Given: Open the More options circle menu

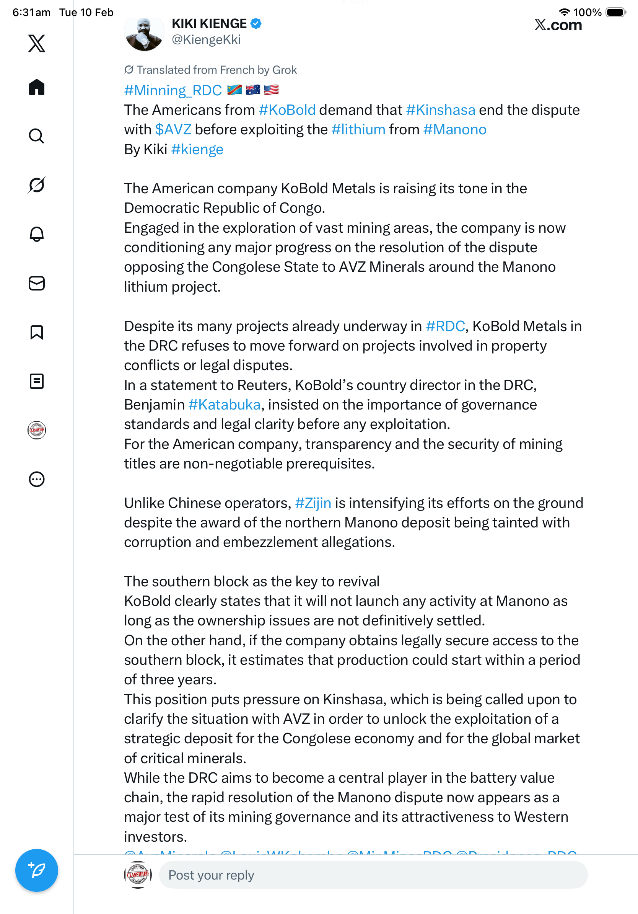Looking at the screenshot, I should pyautogui.click(x=37, y=479).
